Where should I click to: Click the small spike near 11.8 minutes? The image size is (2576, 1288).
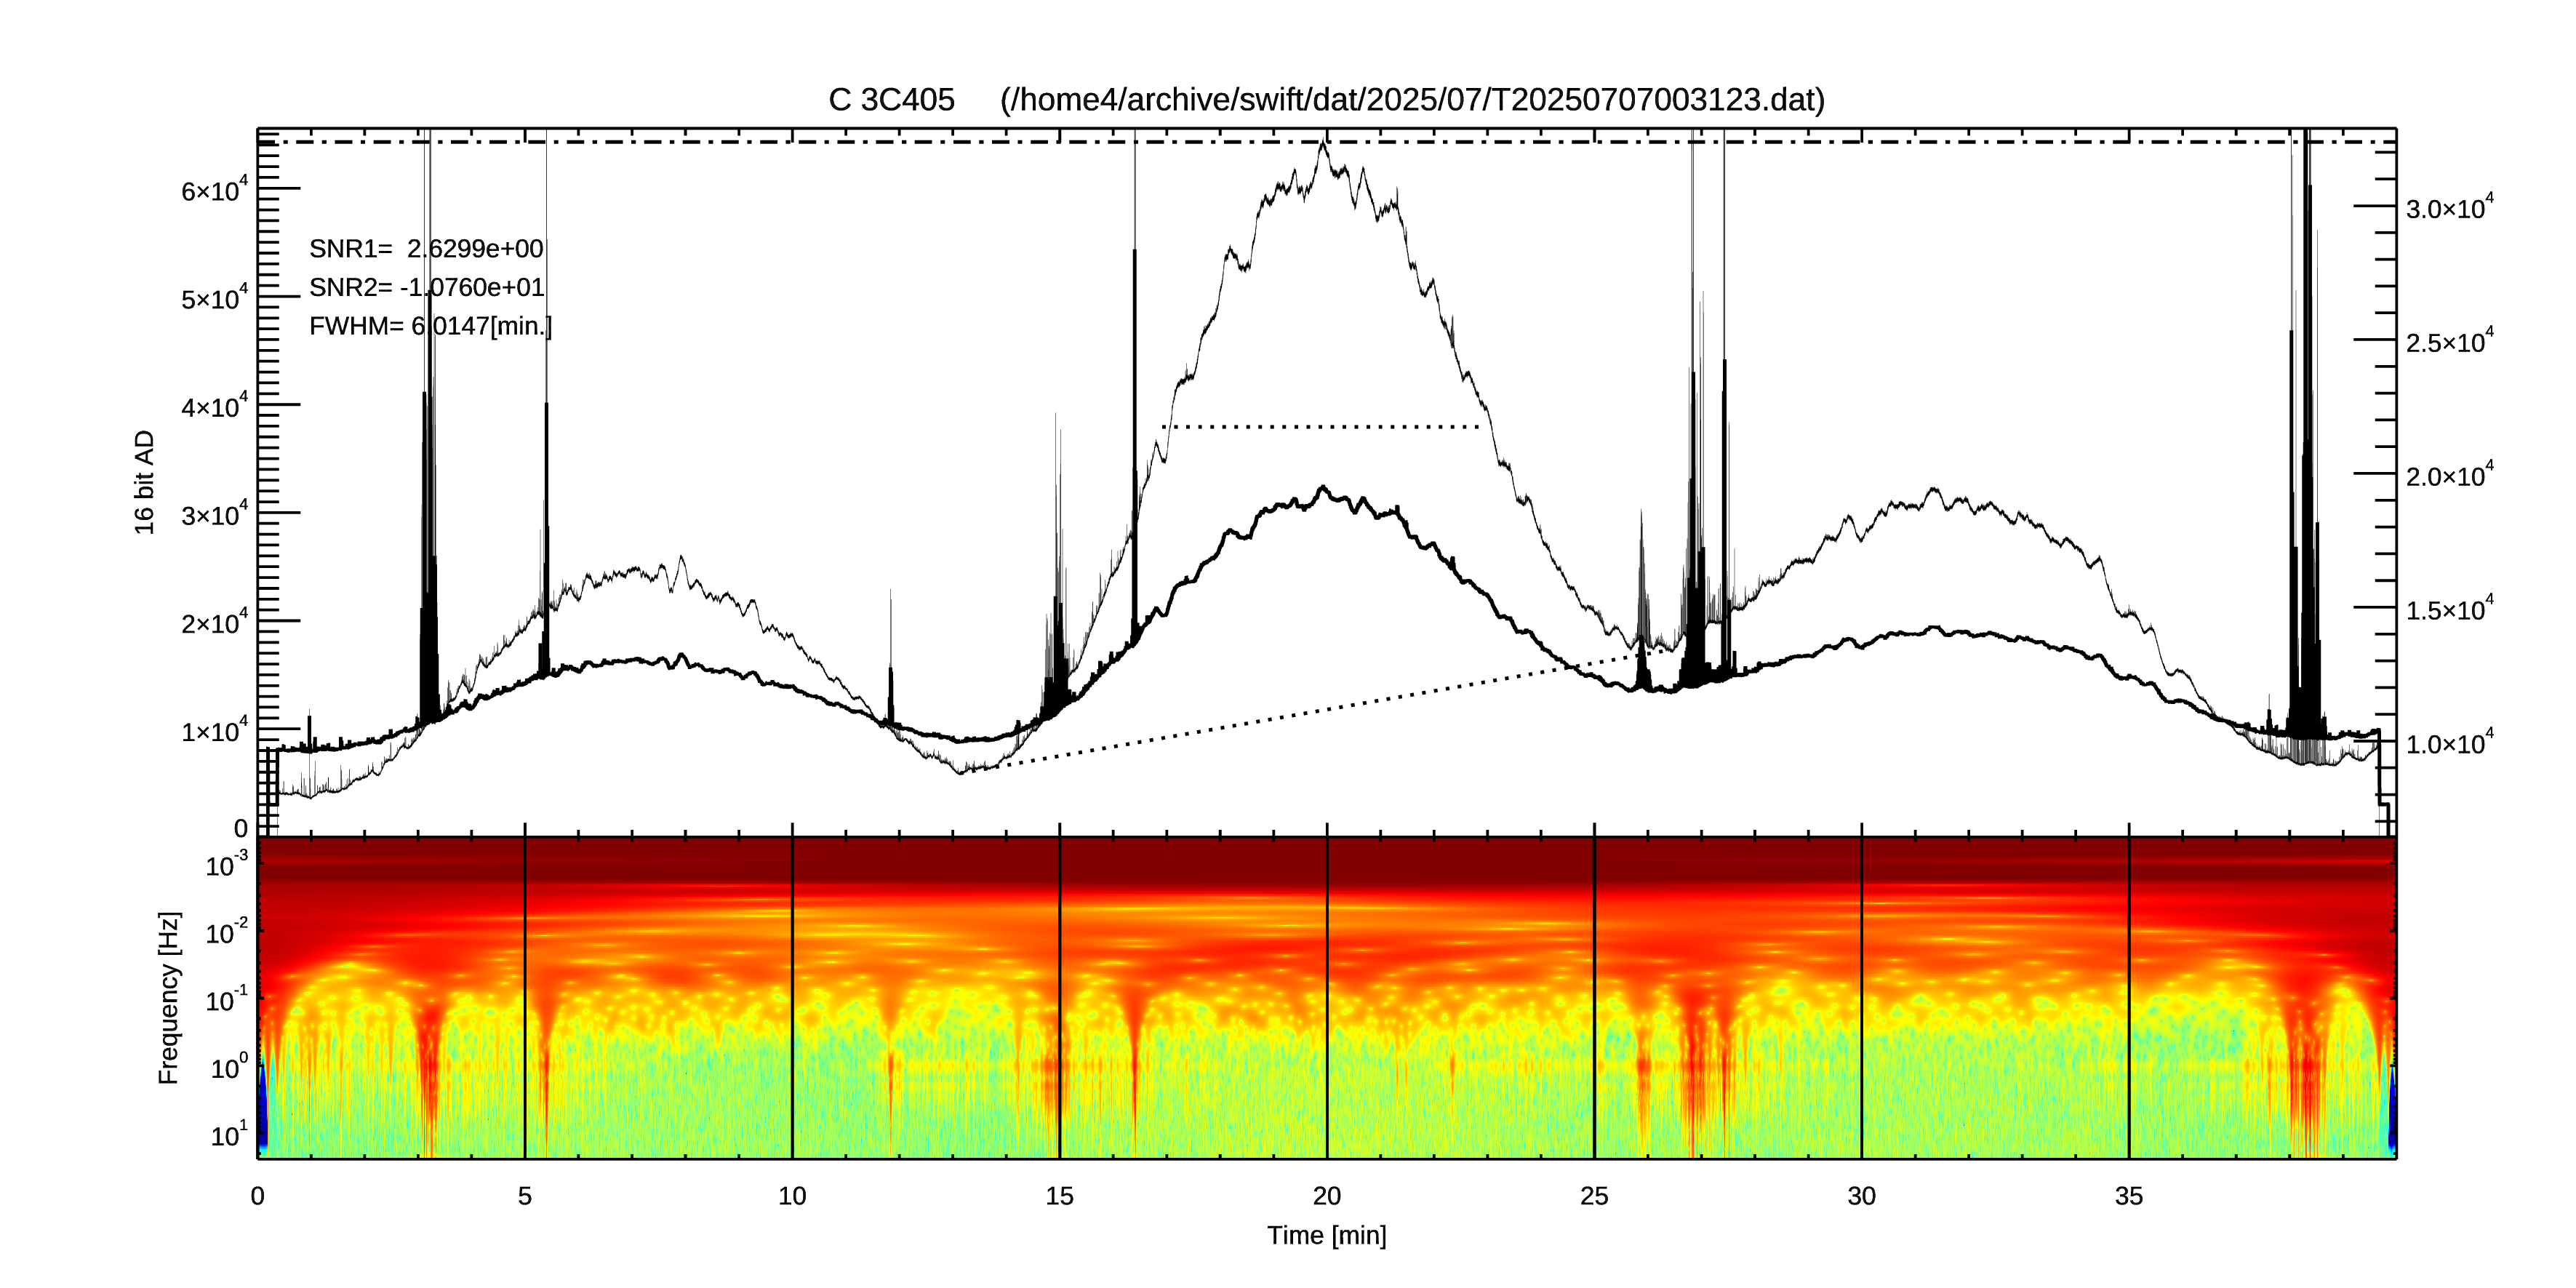click(891, 660)
